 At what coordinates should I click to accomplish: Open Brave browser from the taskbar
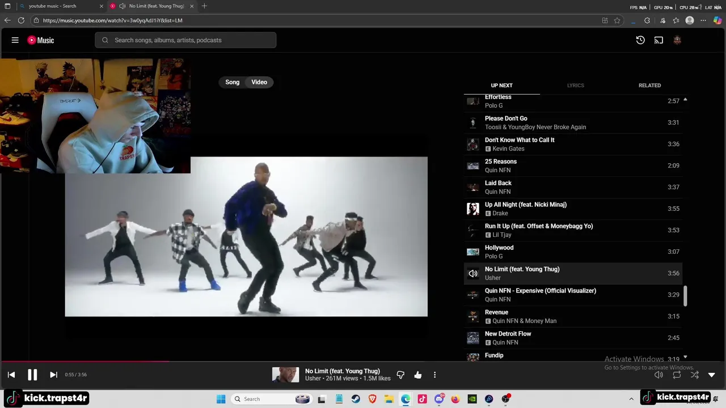(372, 399)
